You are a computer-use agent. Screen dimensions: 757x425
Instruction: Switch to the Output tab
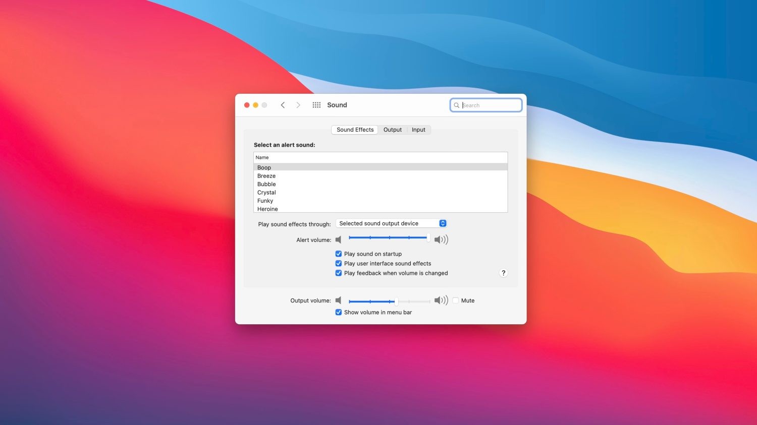click(x=393, y=130)
